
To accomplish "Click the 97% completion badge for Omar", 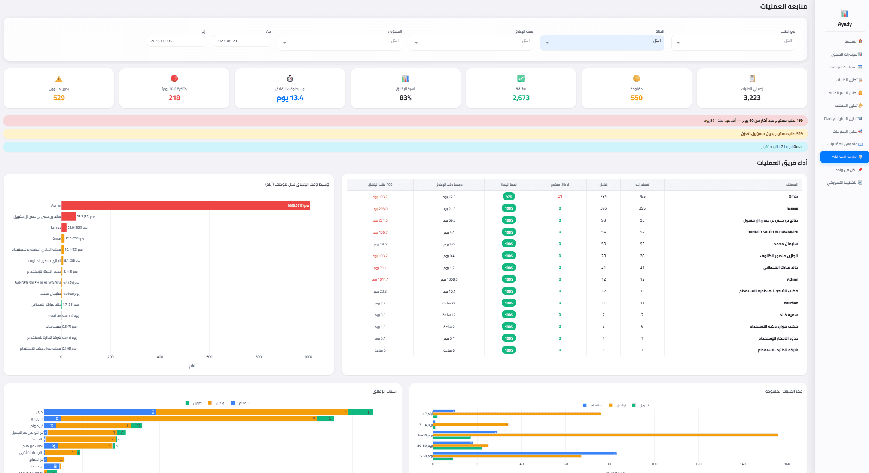I will 509,197.
